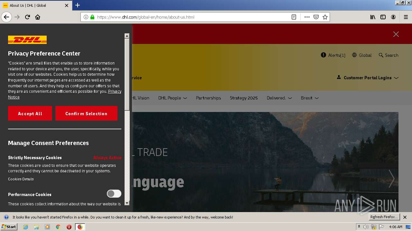Advance hero carousel with right arrow
The width and height of the screenshot is (412, 231).
point(391,178)
